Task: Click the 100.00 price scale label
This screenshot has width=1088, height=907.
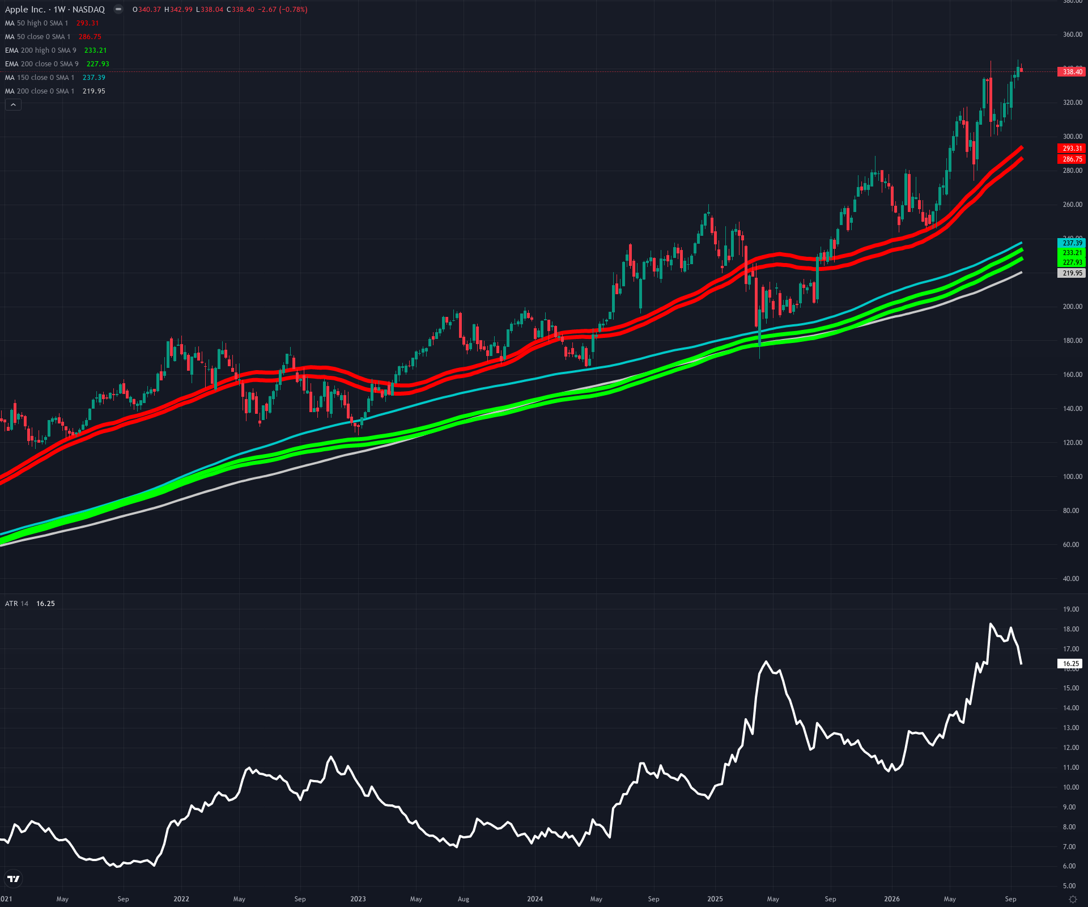Action: 1072,477
